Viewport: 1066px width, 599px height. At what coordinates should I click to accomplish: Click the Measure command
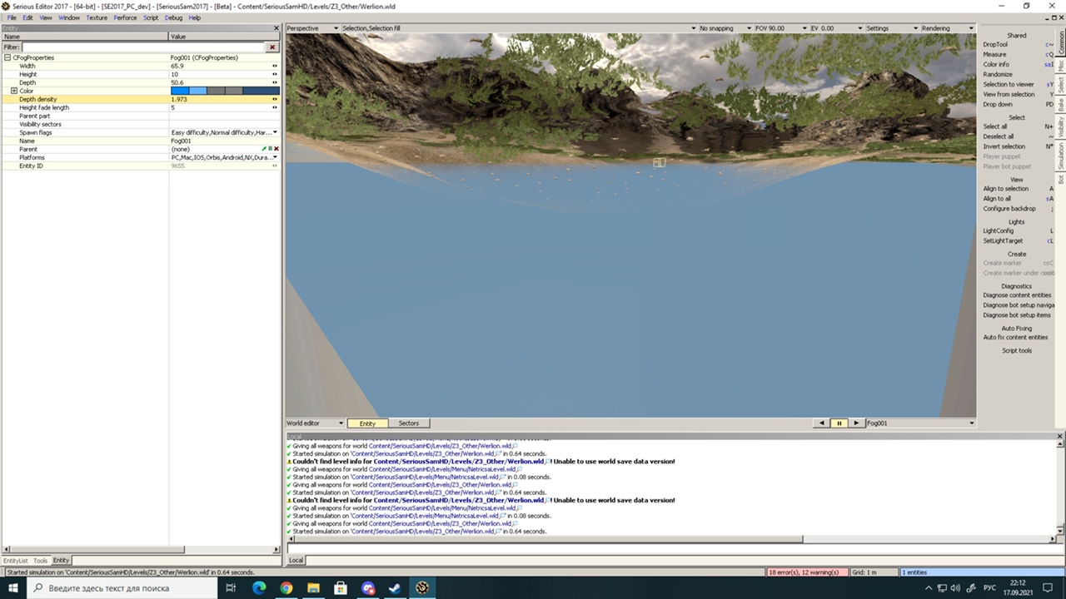[x=994, y=54]
